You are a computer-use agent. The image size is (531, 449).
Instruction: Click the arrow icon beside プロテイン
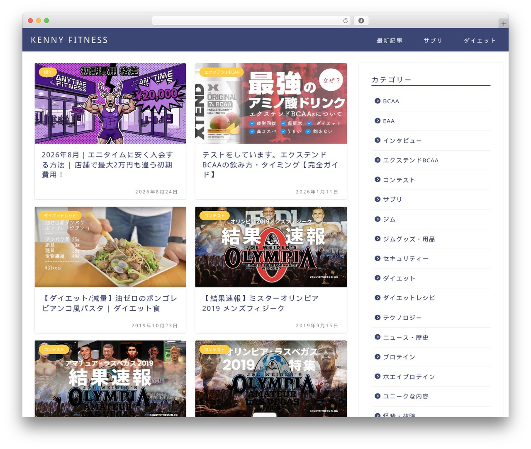click(378, 357)
